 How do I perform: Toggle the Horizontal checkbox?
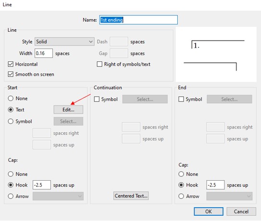click(11, 64)
